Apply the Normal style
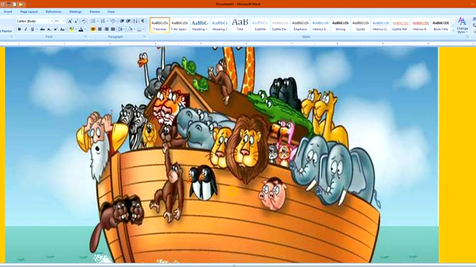The height and width of the screenshot is (267, 476). point(160,25)
